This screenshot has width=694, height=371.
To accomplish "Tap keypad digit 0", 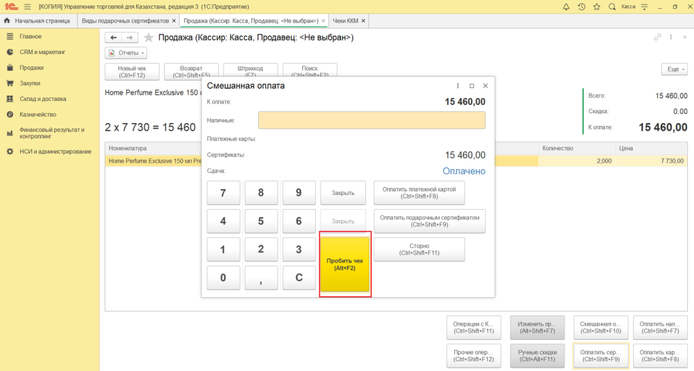I will click(224, 278).
